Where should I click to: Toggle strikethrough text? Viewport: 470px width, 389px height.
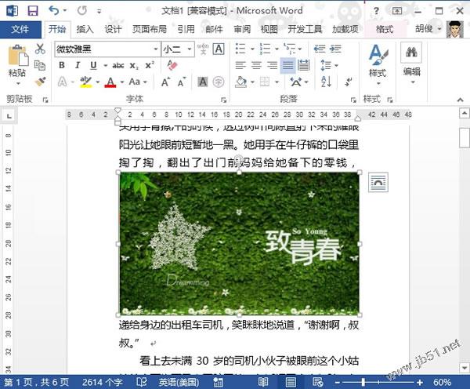click(x=118, y=65)
